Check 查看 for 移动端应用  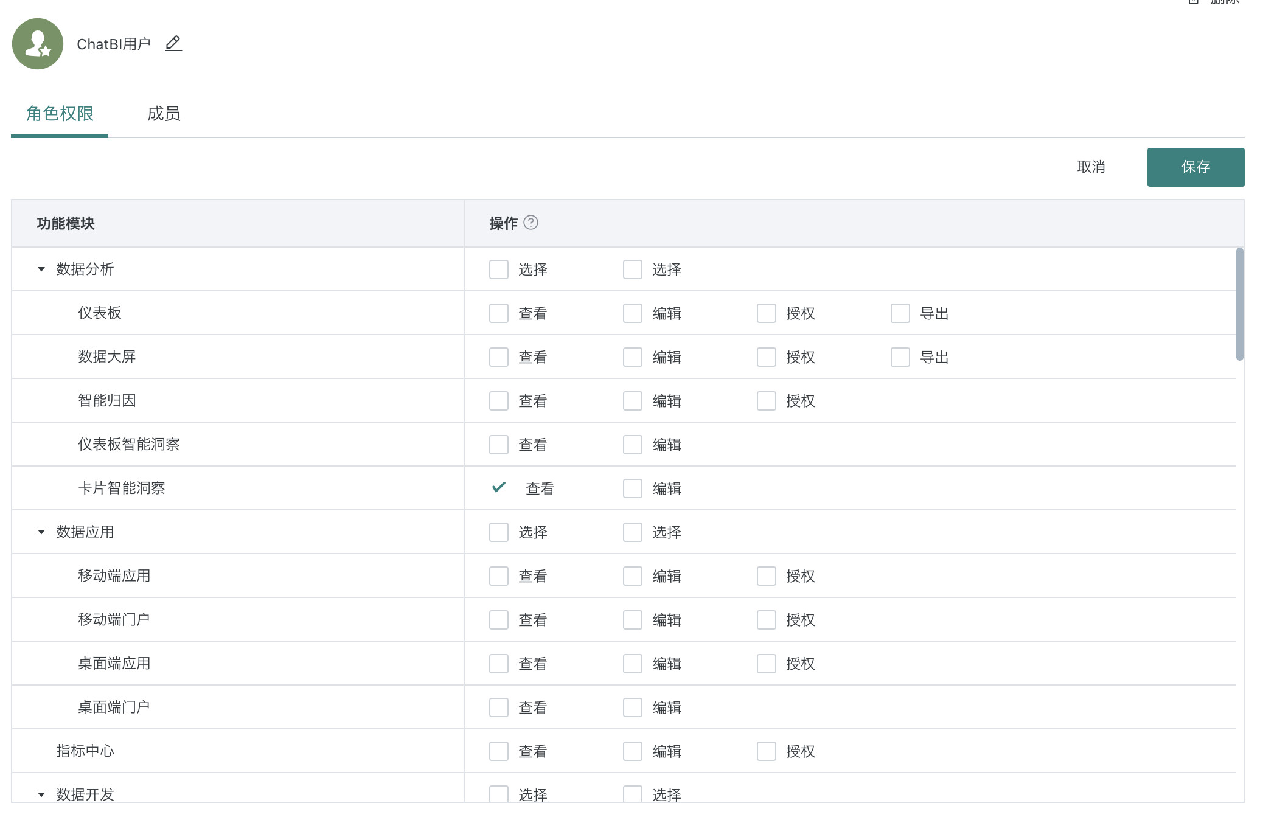coord(499,576)
